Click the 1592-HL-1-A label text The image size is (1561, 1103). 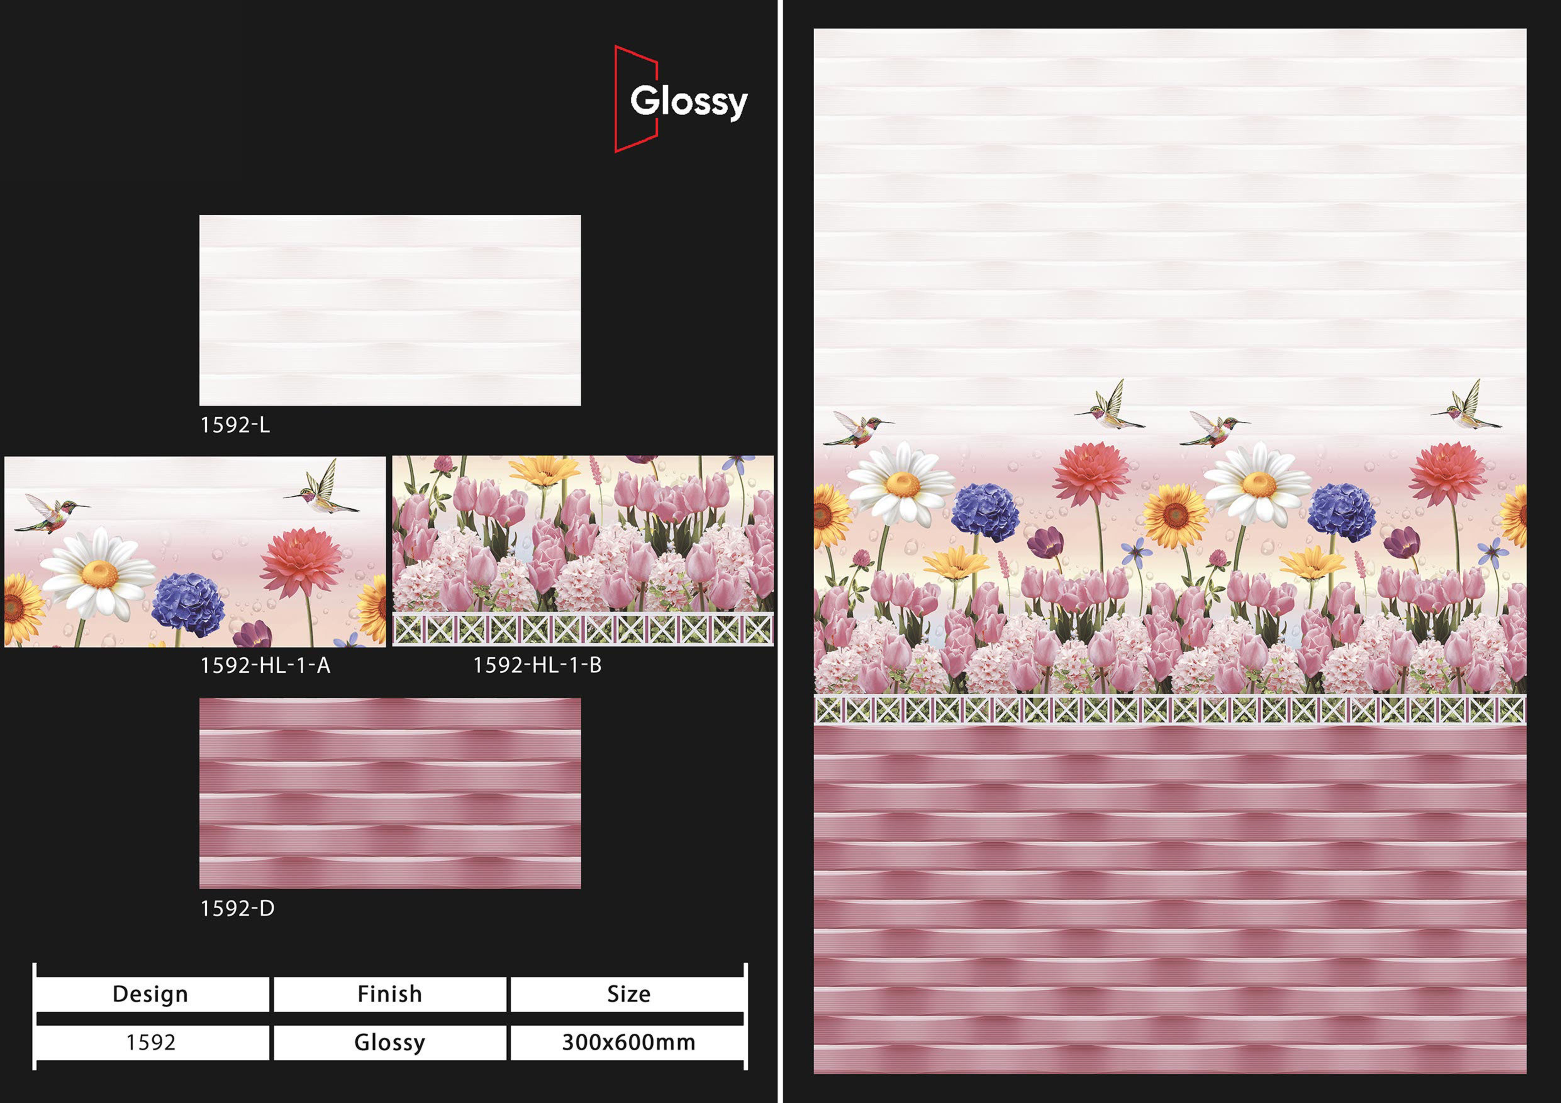point(265,665)
